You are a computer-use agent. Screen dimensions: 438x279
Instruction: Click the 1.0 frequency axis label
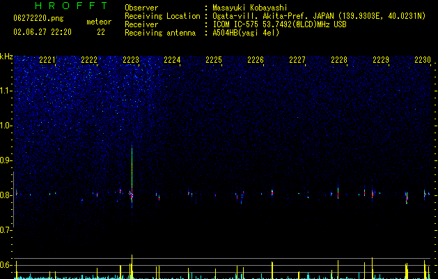[6, 126]
